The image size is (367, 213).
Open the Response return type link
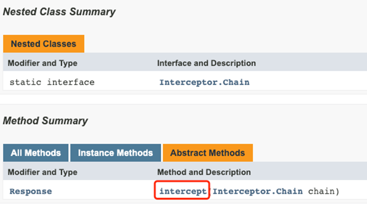coord(30,192)
